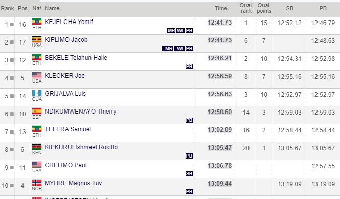This screenshot has width=340, height=199.
Task: Click Guatemala flag for GRIJALVA Luis
Action: [x=37, y=93]
